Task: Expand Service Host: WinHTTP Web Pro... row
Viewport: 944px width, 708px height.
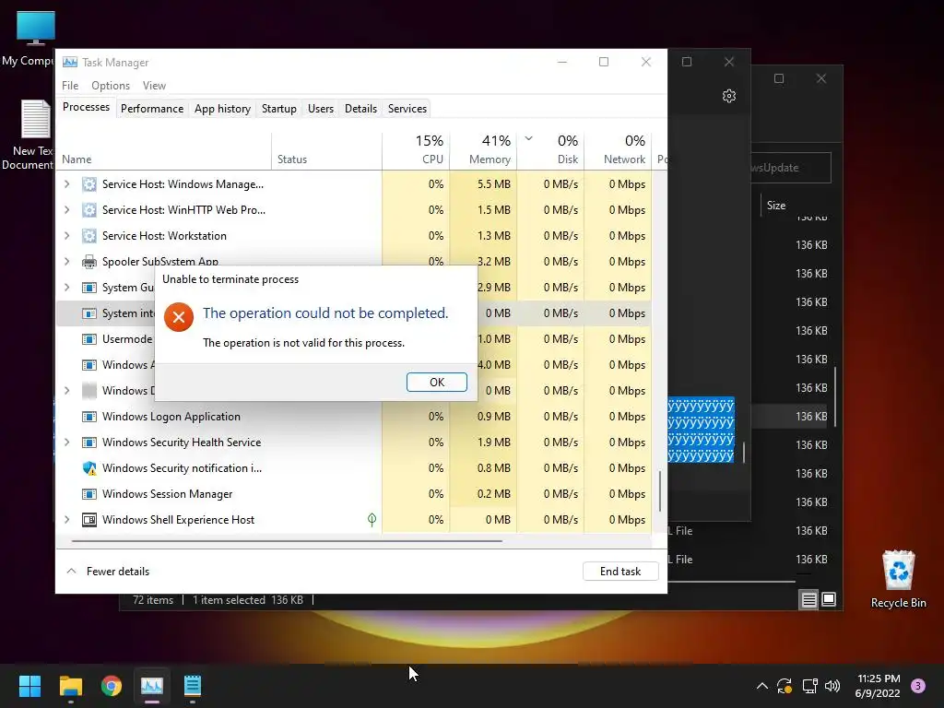Action: coord(66,210)
